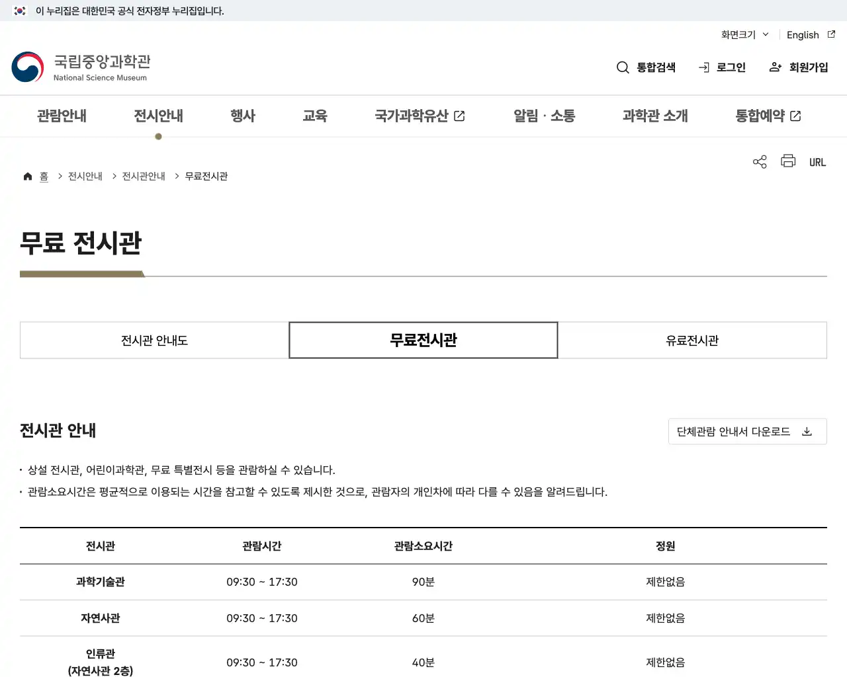Screen dimensions: 847x677
Task: Click the print icon
Action: click(787, 161)
